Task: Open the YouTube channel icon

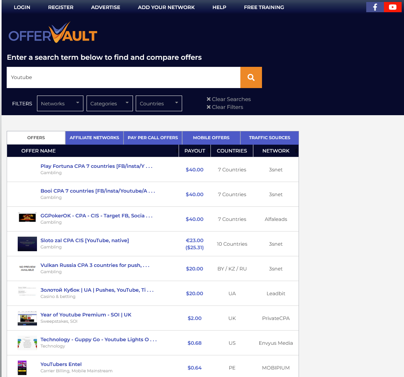Action: tap(393, 7)
